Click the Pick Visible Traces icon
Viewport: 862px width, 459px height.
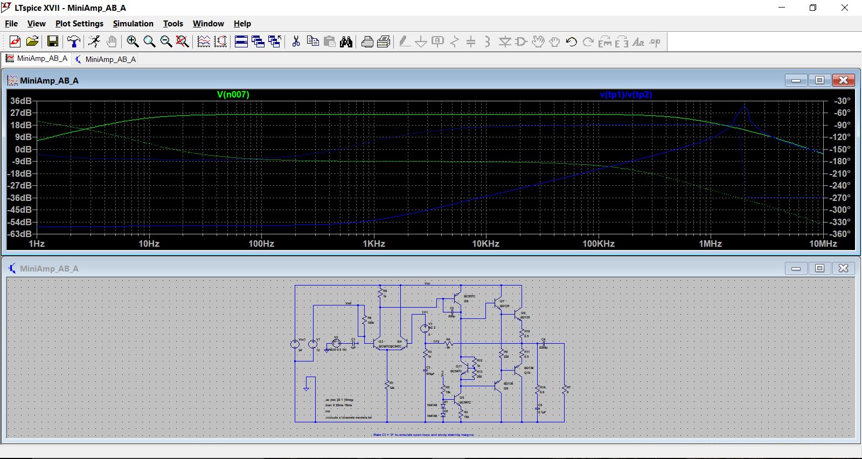(220, 41)
